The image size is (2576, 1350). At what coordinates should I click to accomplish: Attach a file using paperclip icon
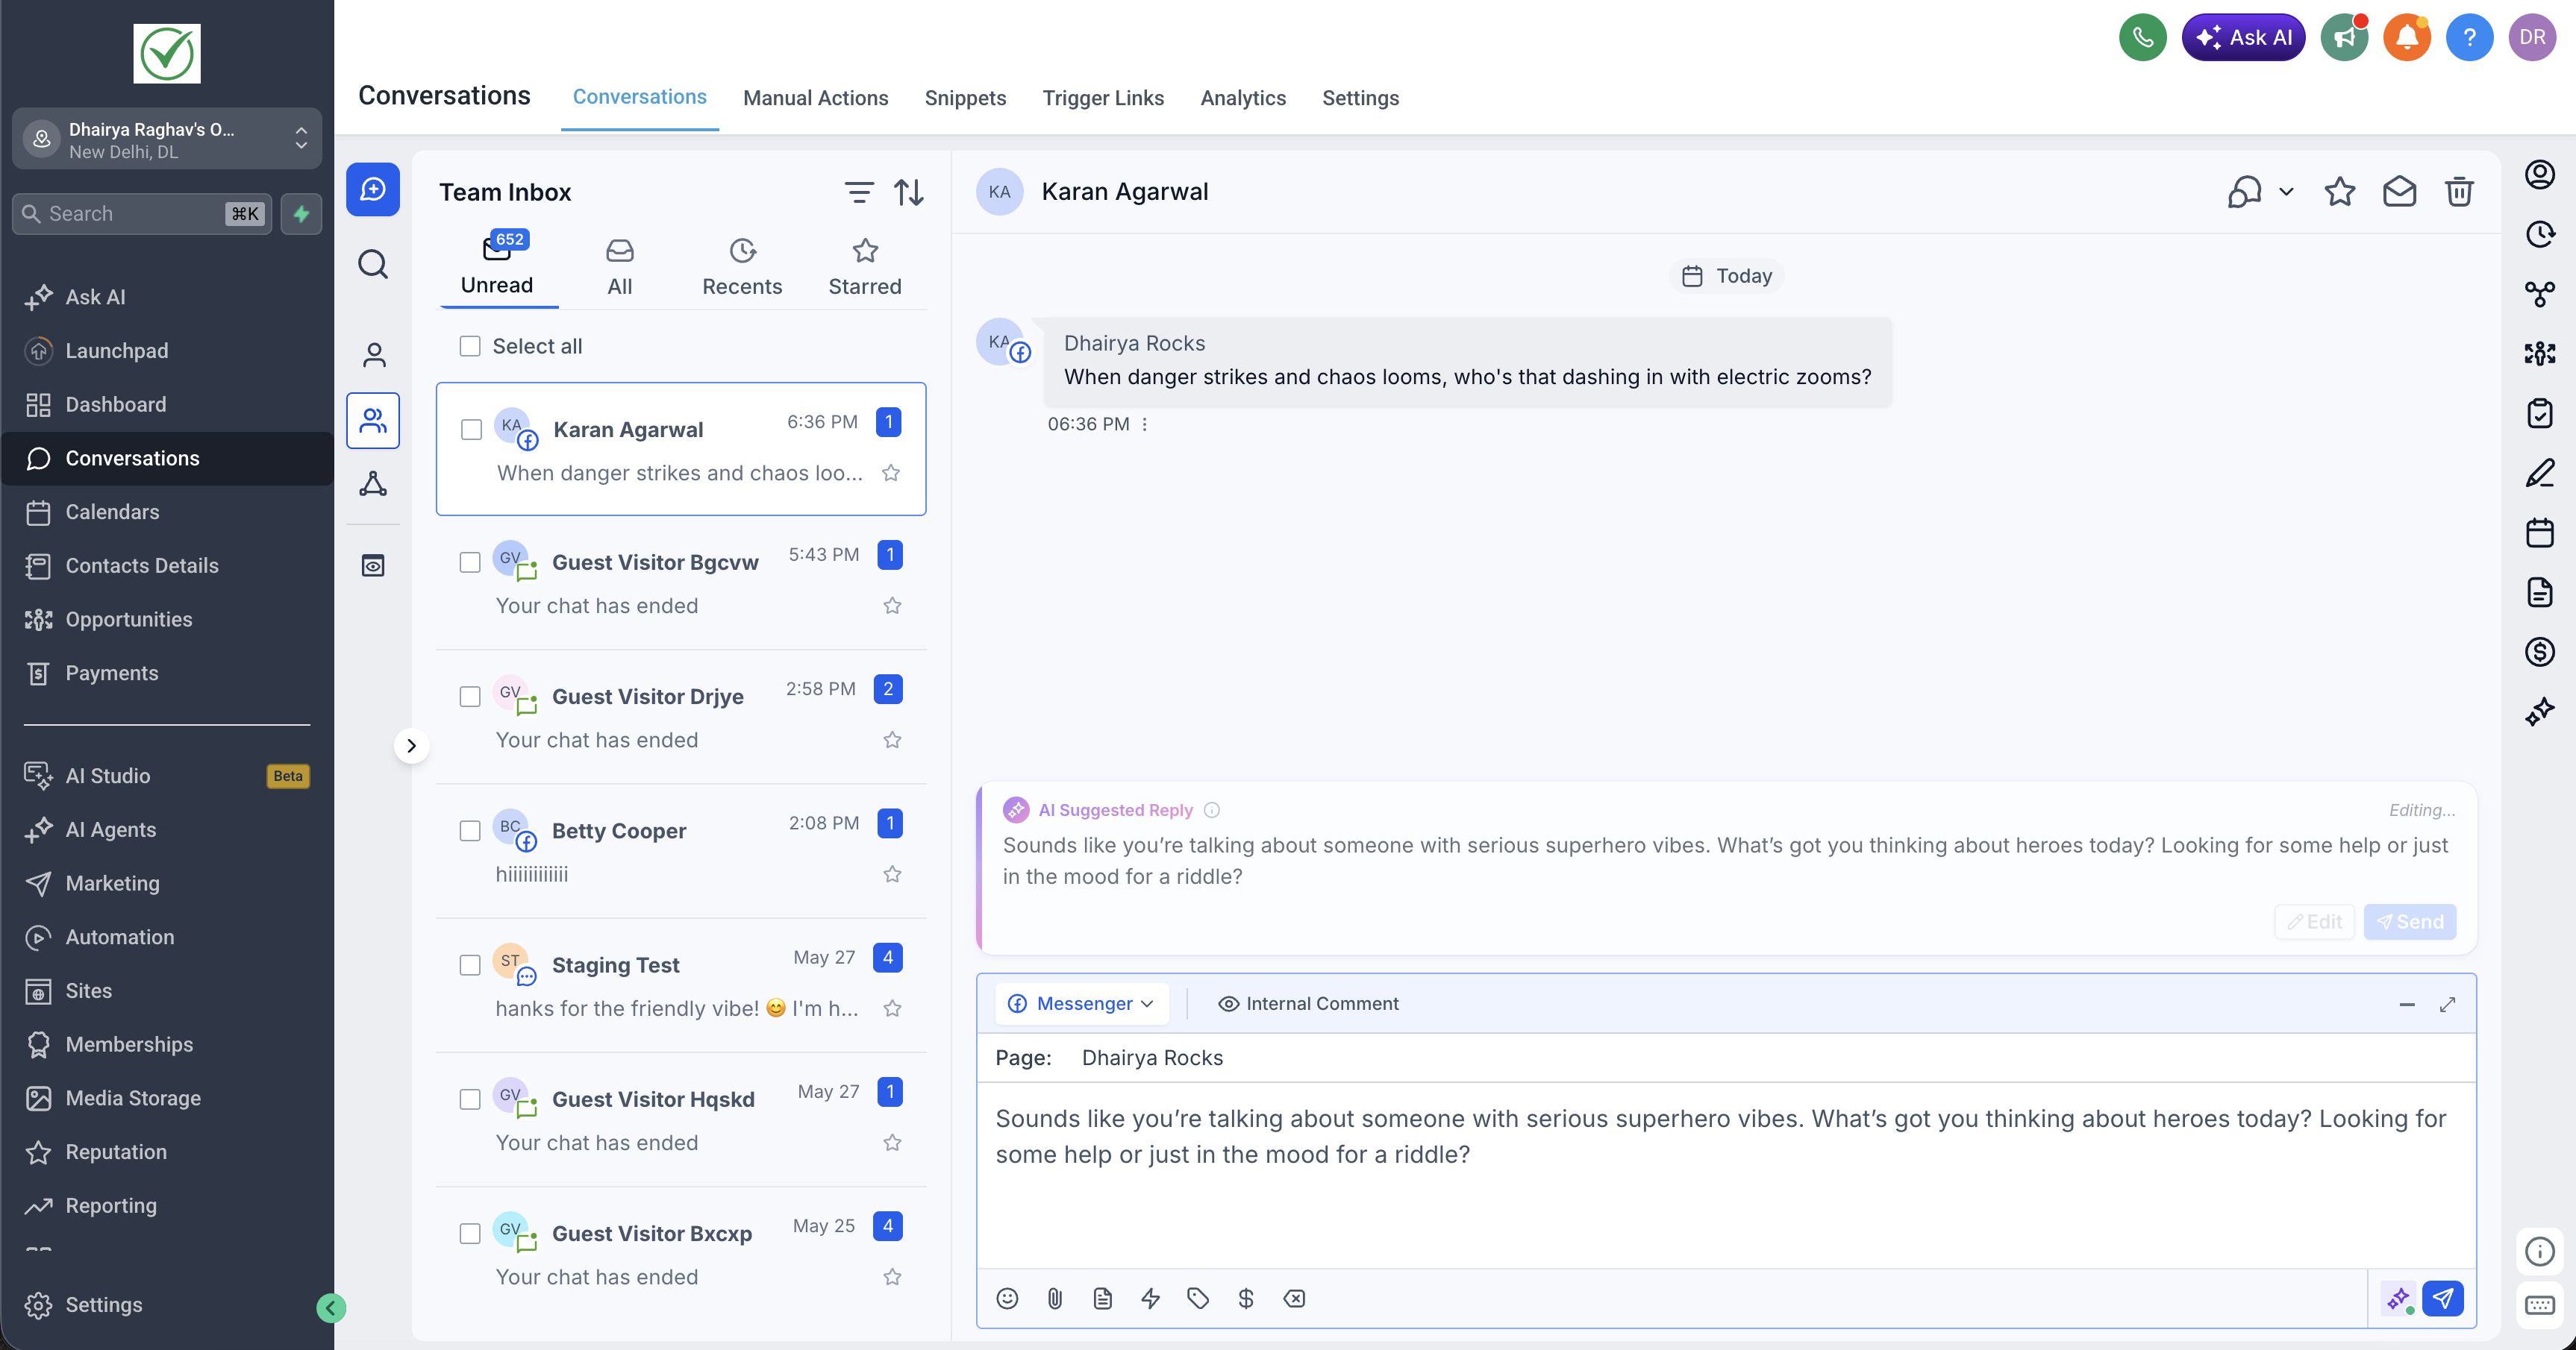tap(1054, 1297)
